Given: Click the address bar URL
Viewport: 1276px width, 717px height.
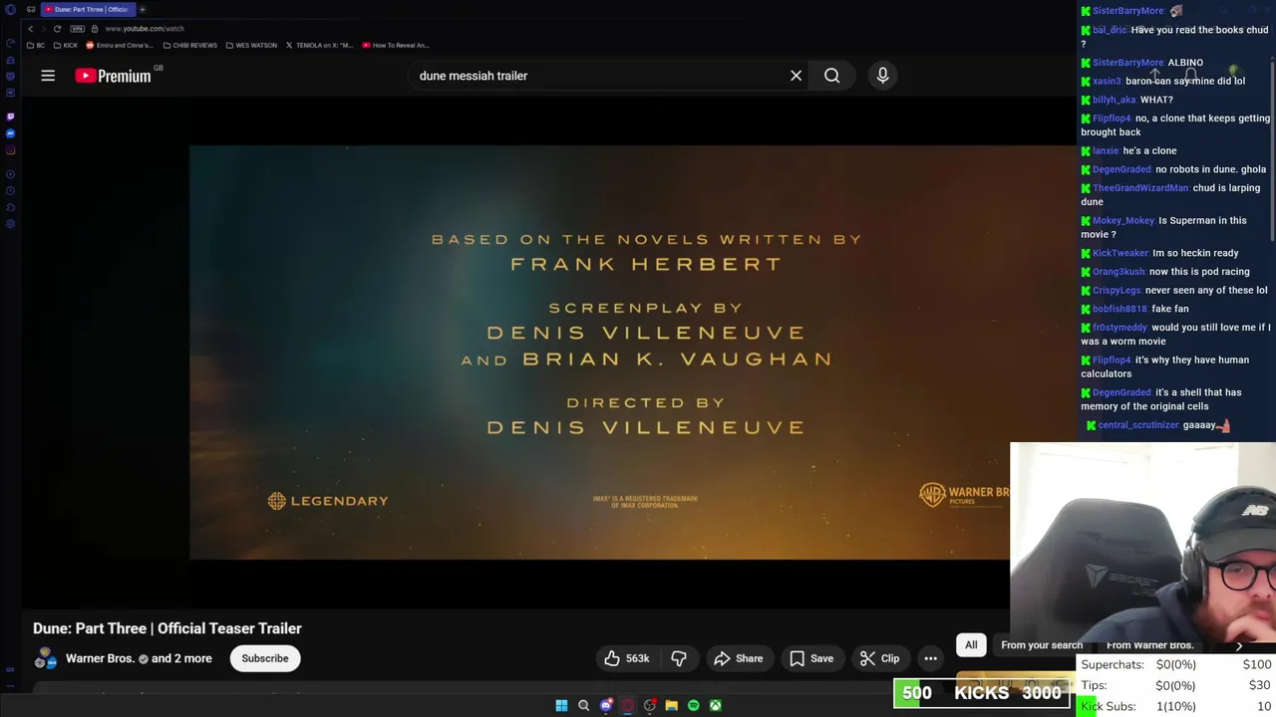Looking at the screenshot, I should point(145,29).
